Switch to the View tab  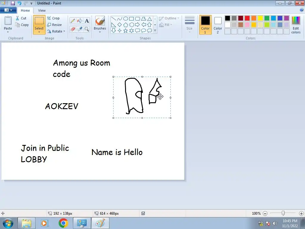pos(42,10)
